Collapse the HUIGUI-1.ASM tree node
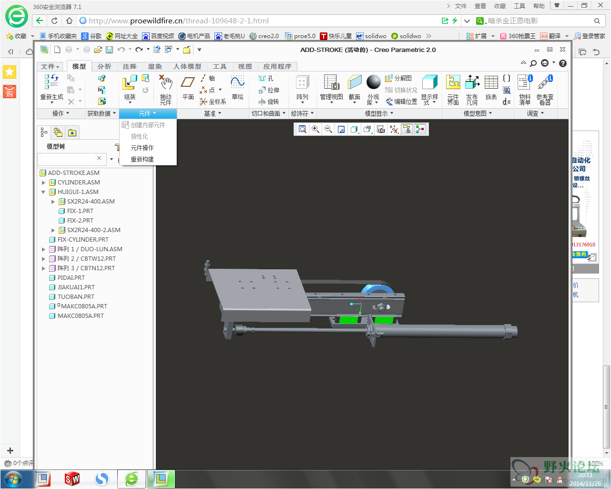Image resolution: width=611 pixels, height=489 pixels. pyautogui.click(x=43, y=192)
